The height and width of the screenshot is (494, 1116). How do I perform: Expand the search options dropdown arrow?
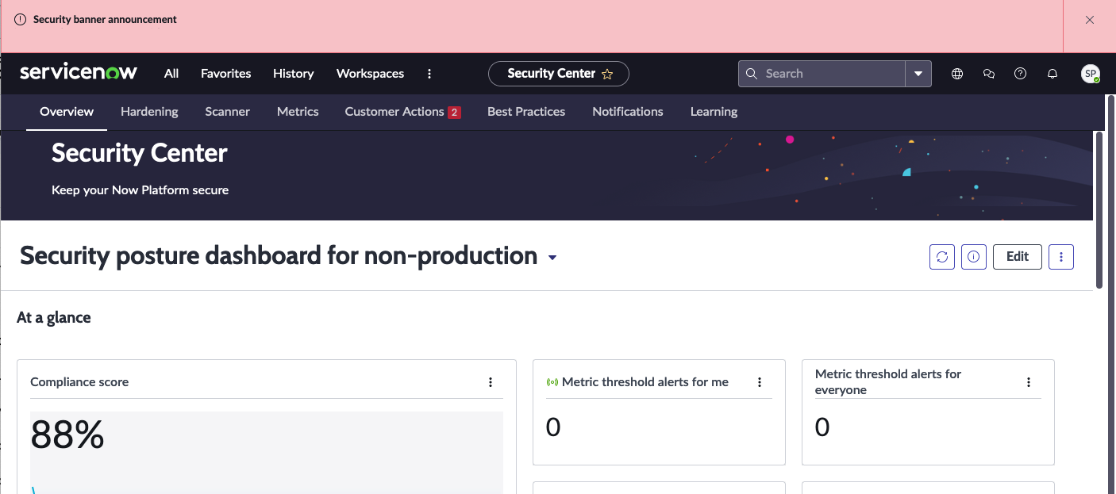coord(918,74)
